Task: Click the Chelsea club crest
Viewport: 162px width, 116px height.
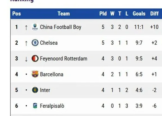Action: pos(35,43)
